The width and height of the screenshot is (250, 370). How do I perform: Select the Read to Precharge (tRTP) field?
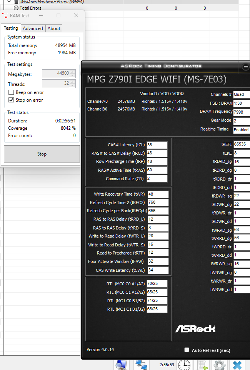coord(158,253)
